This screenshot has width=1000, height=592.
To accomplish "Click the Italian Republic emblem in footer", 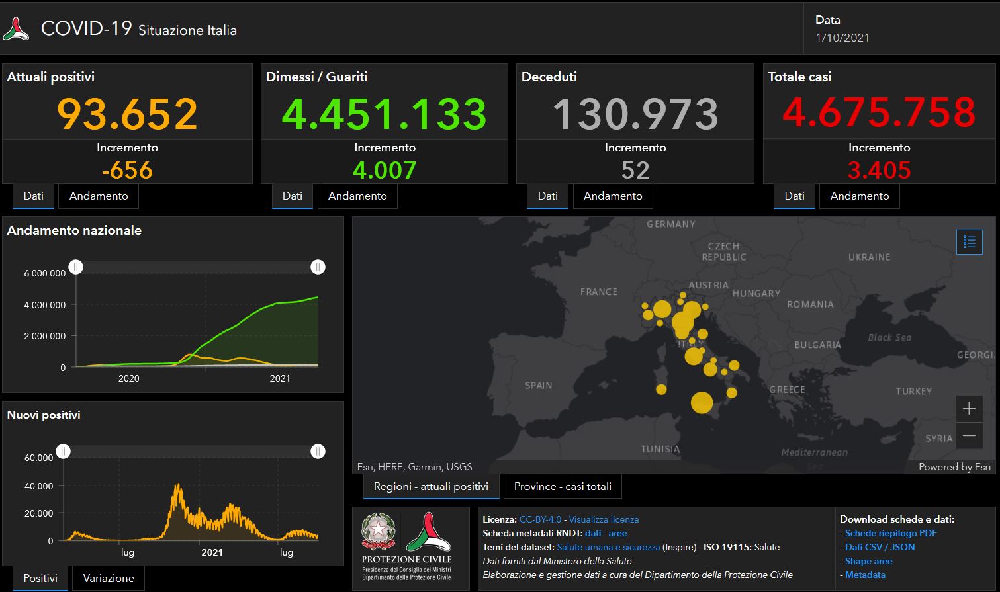I will [378, 532].
